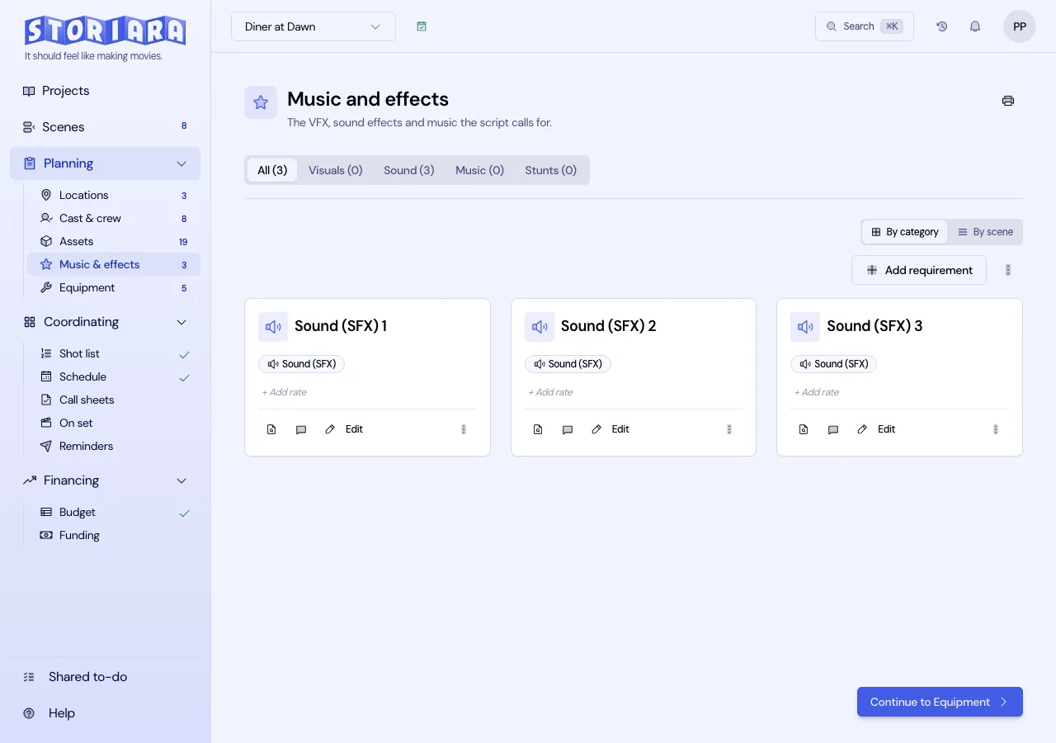Open document icon on Sound (SFX) 1
The width and height of the screenshot is (1056, 743).
[x=271, y=429]
